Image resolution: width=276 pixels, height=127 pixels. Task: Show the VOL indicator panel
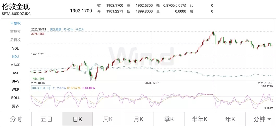15,48
